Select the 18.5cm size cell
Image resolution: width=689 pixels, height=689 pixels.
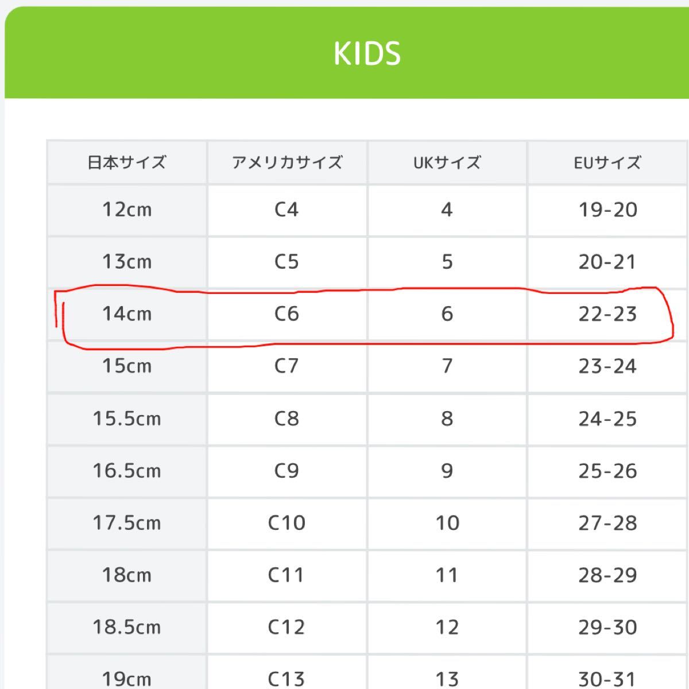coord(127,628)
